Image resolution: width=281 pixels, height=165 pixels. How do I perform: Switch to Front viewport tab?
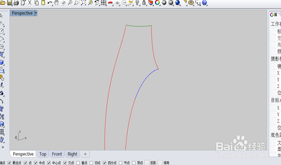57,154
